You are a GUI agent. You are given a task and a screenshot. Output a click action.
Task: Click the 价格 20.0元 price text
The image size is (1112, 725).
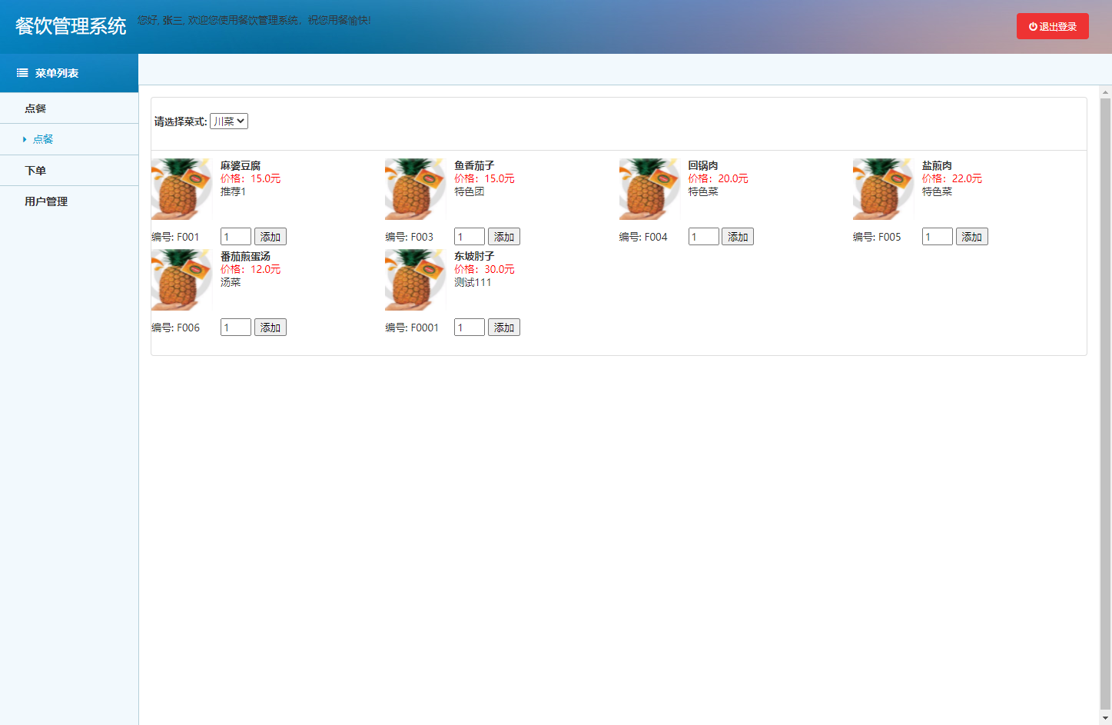coord(719,178)
